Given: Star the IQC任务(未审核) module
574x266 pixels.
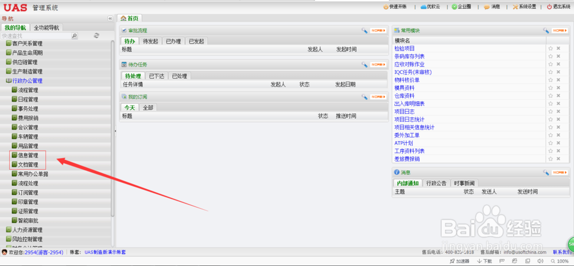Looking at the screenshot, I should 550,72.
